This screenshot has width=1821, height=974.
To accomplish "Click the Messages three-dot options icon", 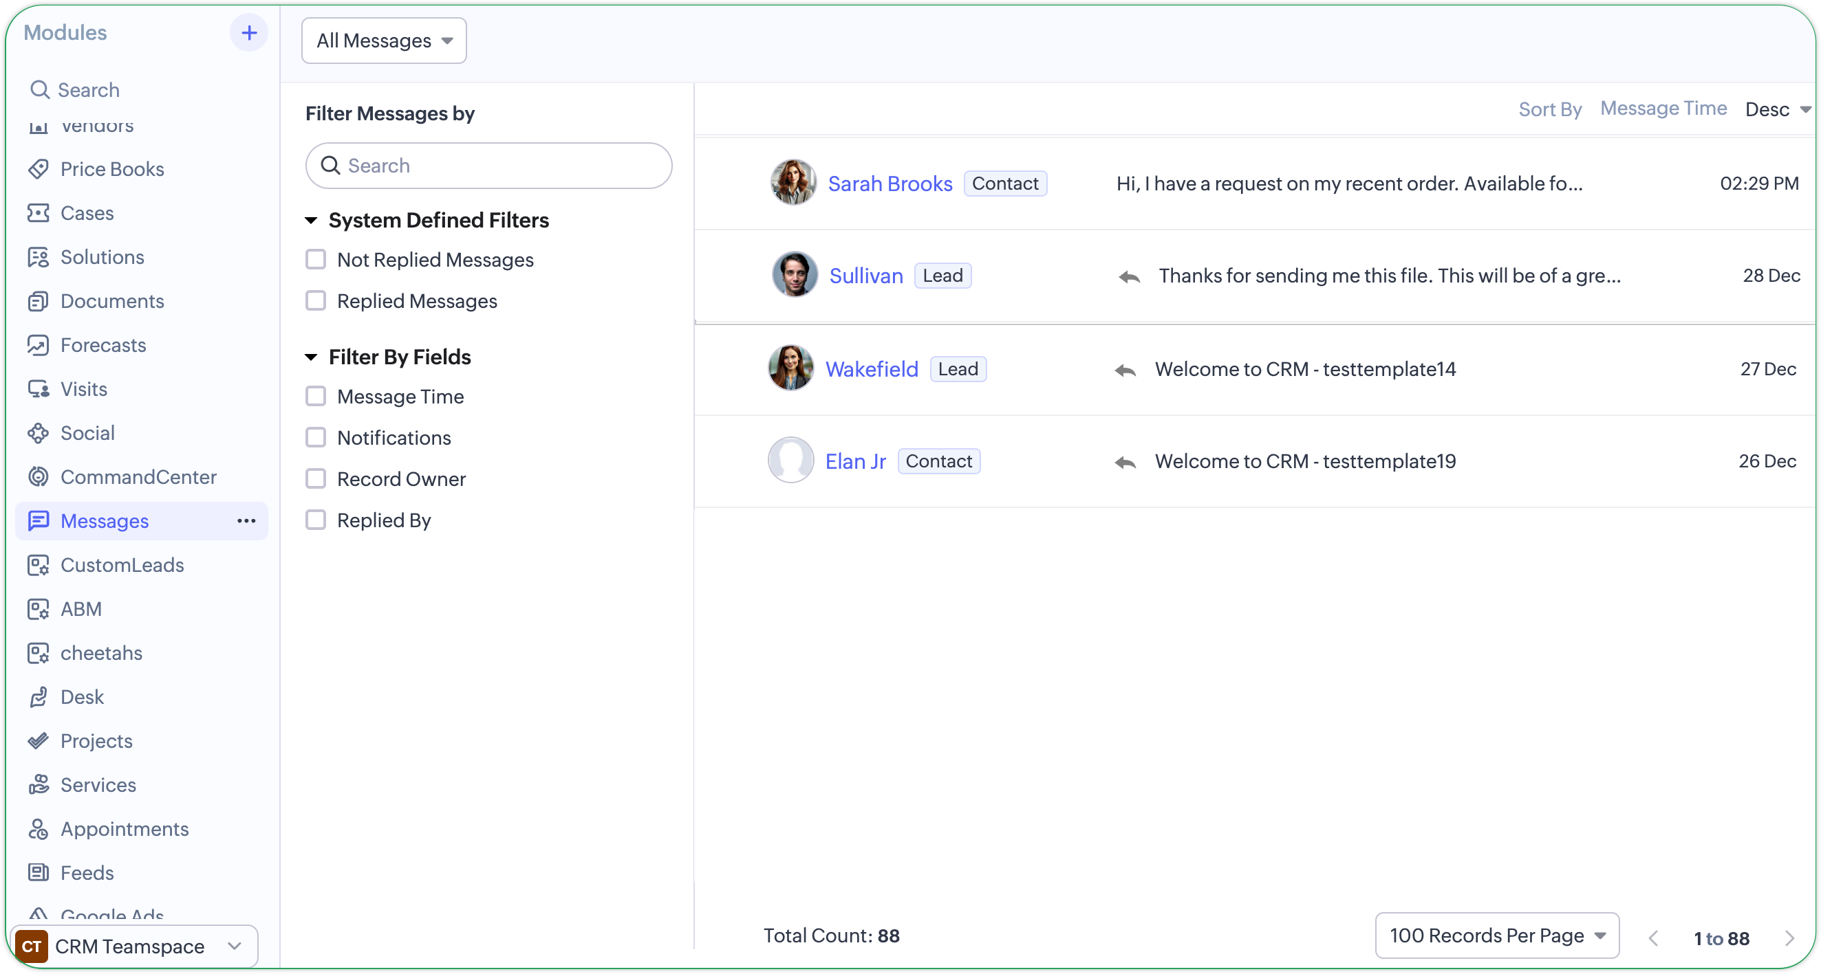I will pyautogui.click(x=246, y=520).
